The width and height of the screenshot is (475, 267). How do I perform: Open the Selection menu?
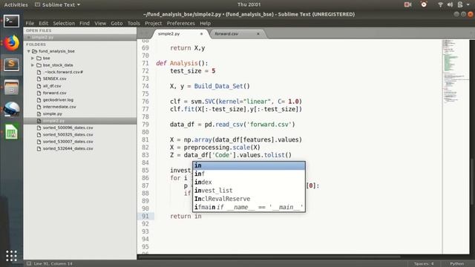point(64,23)
